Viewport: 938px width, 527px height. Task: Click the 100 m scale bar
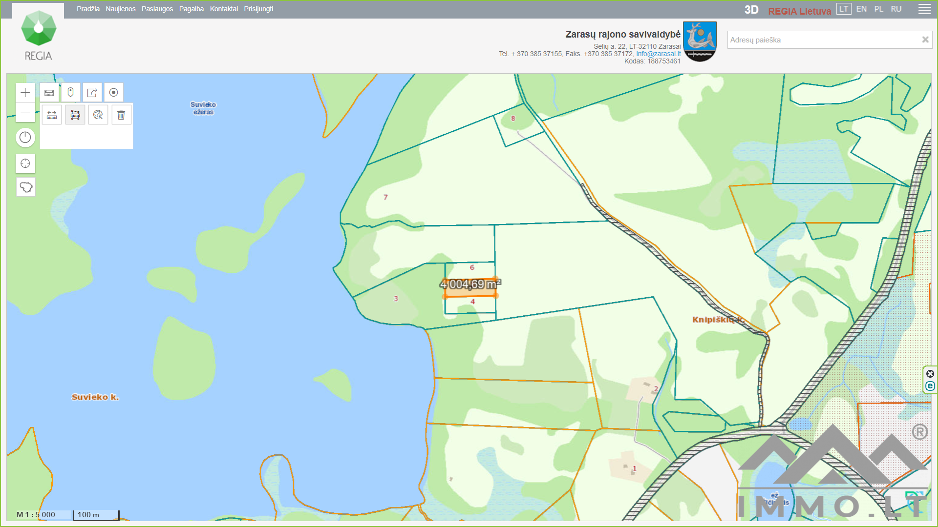pos(96,515)
